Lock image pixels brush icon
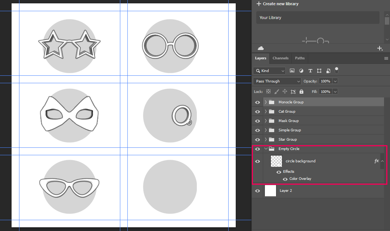390x231 pixels. 276,91
